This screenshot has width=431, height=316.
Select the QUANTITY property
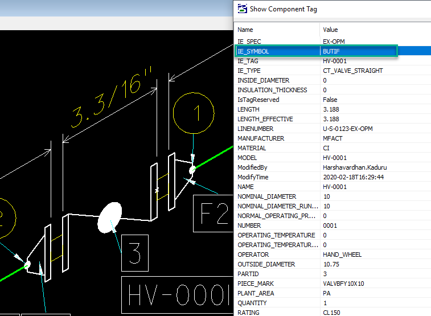[252, 303]
